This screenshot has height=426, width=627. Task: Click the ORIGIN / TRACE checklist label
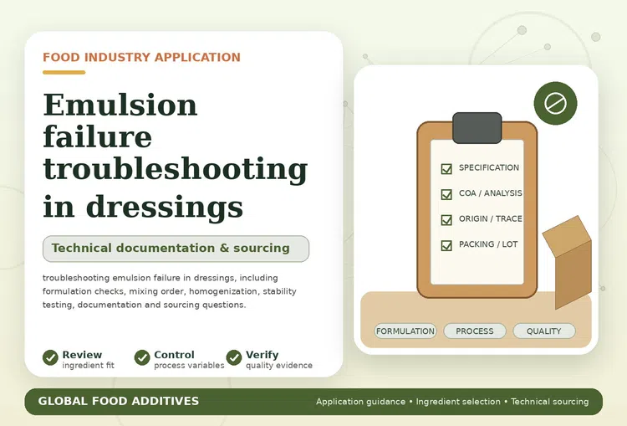[x=491, y=218]
